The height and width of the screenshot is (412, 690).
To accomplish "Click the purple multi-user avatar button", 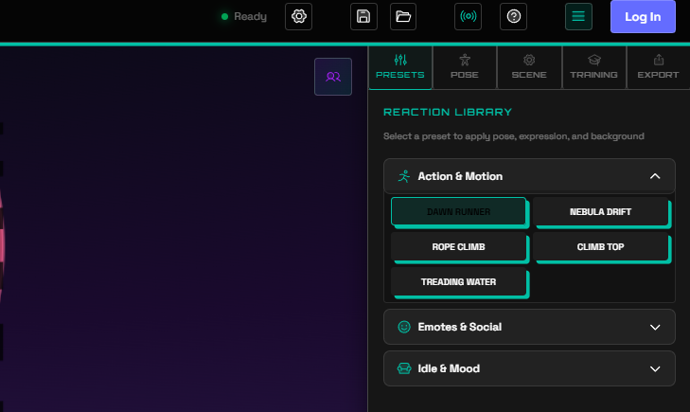I will (x=333, y=77).
